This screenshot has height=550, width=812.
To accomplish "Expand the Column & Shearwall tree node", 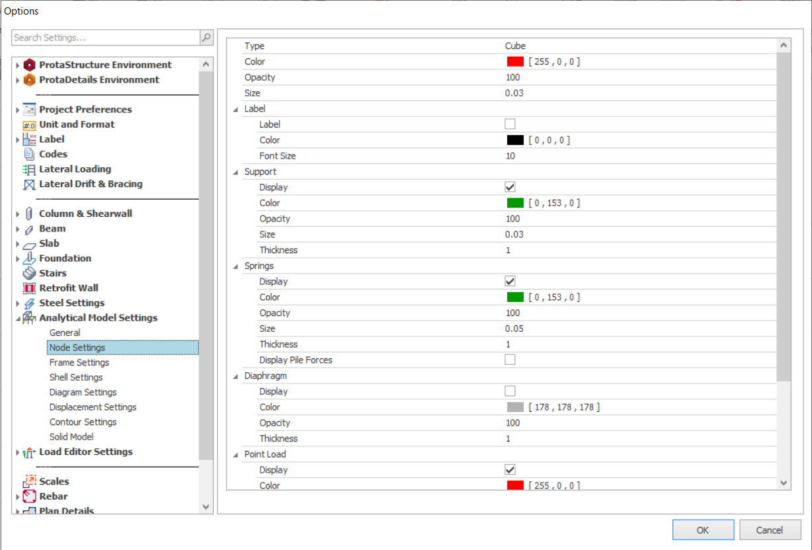I will tap(18, 214).
